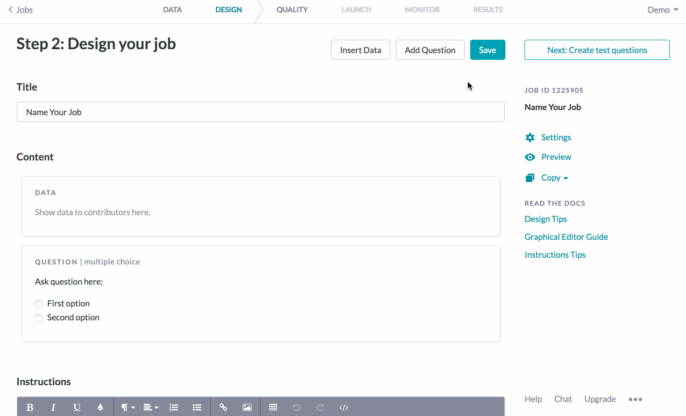
Task: Insert a table into the instructions
Action: [273, 408]
